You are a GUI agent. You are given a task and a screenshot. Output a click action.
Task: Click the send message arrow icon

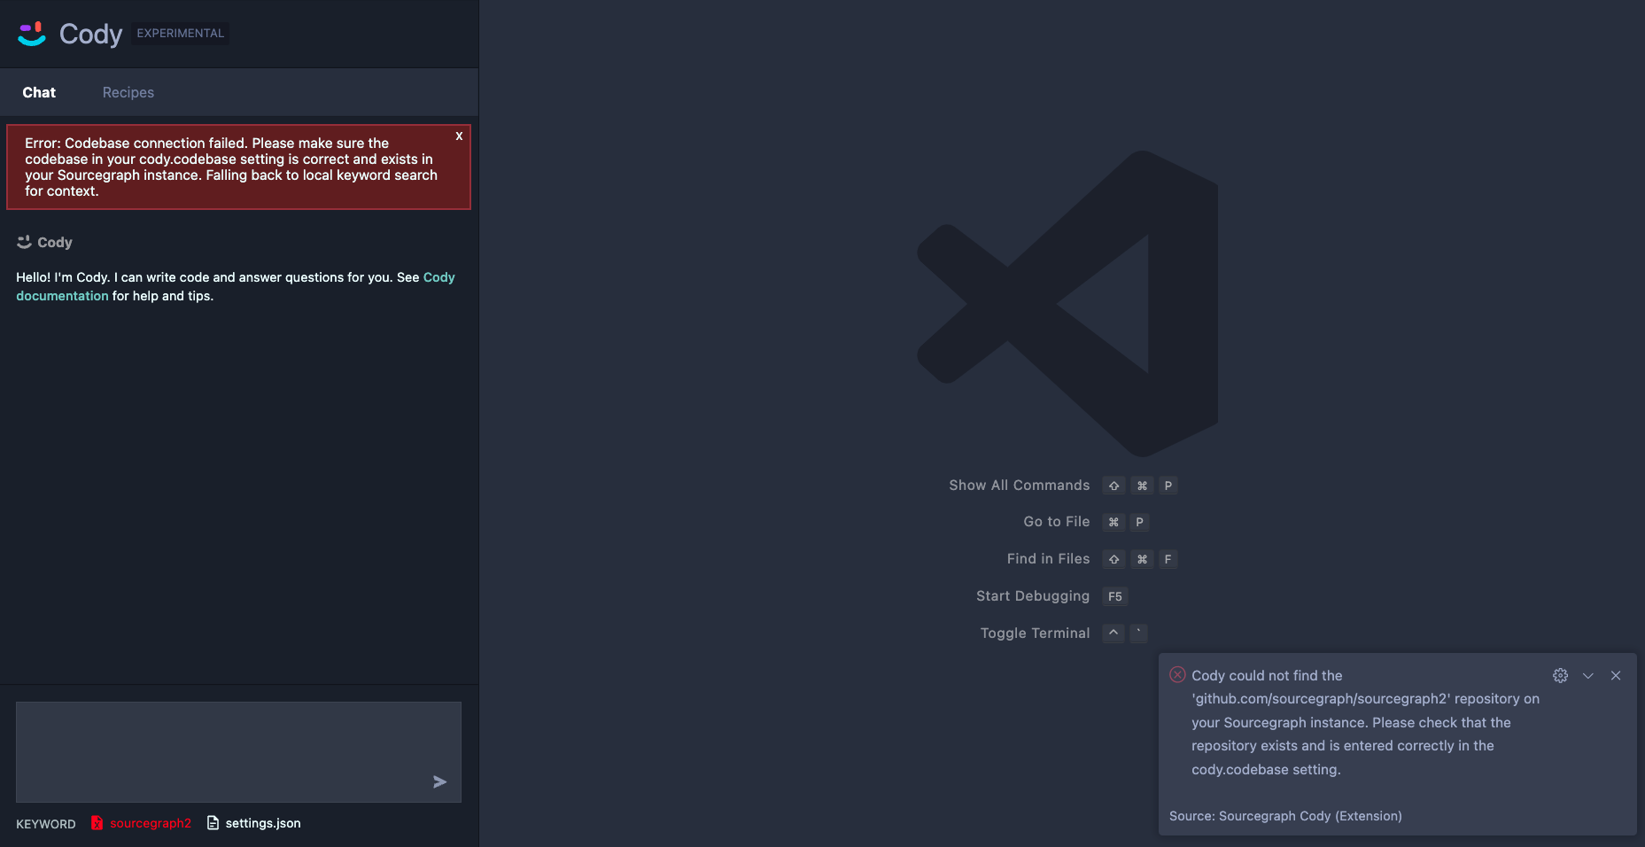[x=439, y=781]
